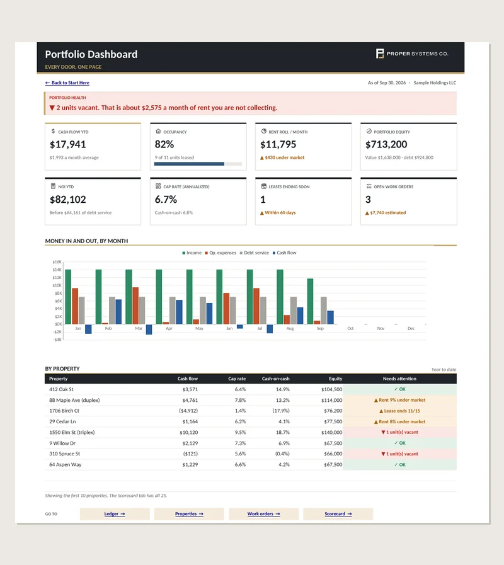Image resolution: width=504 pixels, height=565 pixels.
Task: Click the As of Sep 30, 2026 date text
Action: coord(386,83)
